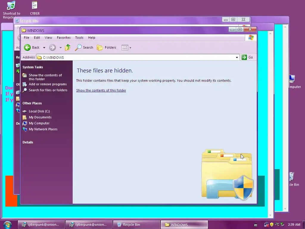
Task: Go to My Documents in Other Places
Action: point(40,117)
